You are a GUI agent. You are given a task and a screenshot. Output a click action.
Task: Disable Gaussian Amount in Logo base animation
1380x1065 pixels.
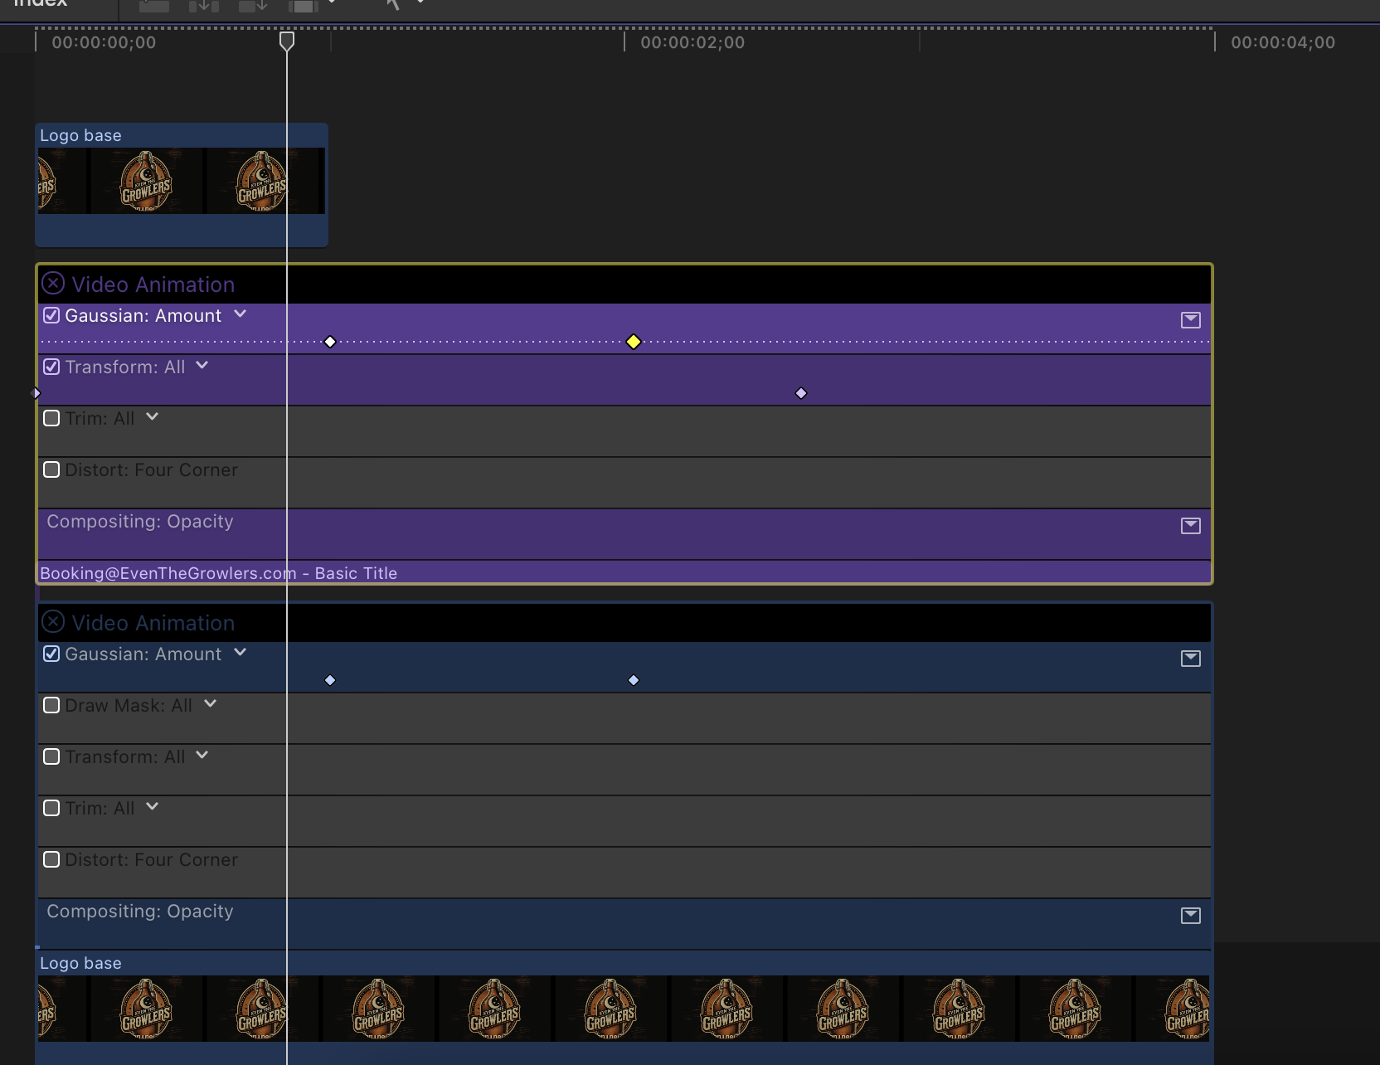click(x=51, y=654)
